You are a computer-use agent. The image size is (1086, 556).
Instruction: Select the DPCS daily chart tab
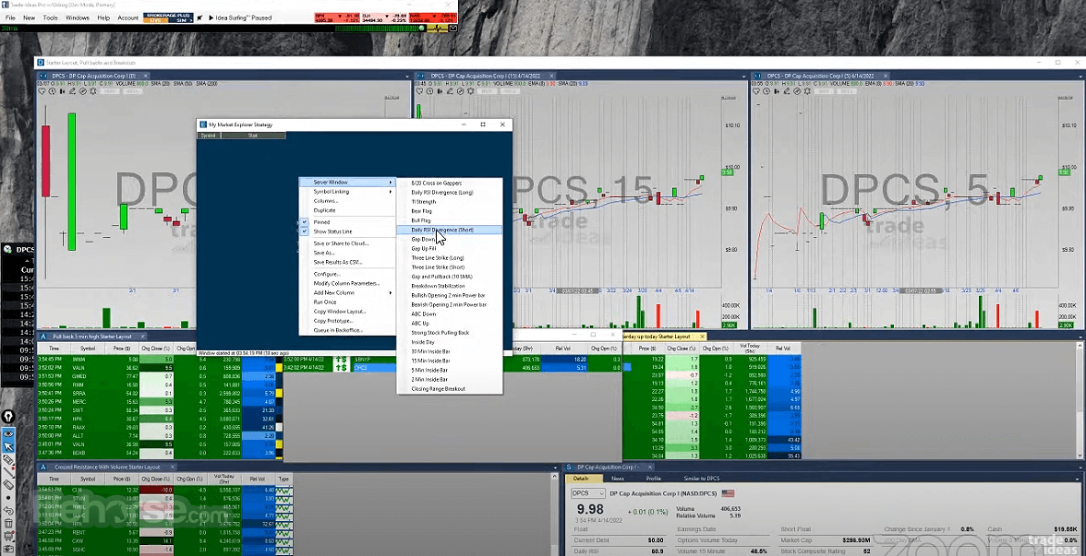pyautogui.click(x=93, y=76)
